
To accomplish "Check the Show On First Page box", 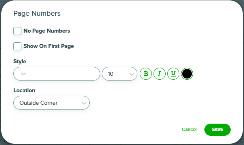I will point(17,46).
